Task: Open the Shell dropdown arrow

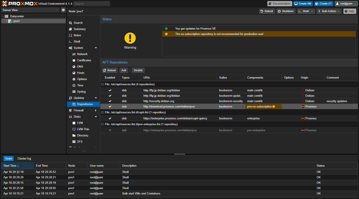Action: (x=312, y=11)
